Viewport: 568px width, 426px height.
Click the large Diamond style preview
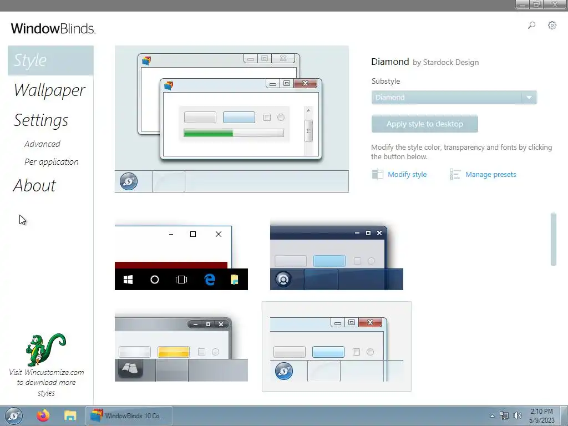tap(232, 119)
